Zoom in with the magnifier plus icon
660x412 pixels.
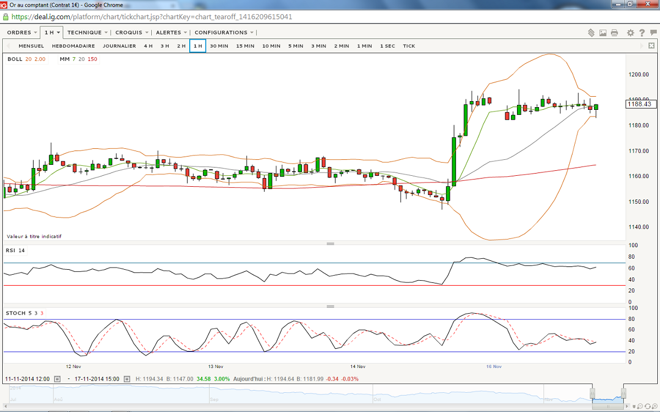pos(654,406)
